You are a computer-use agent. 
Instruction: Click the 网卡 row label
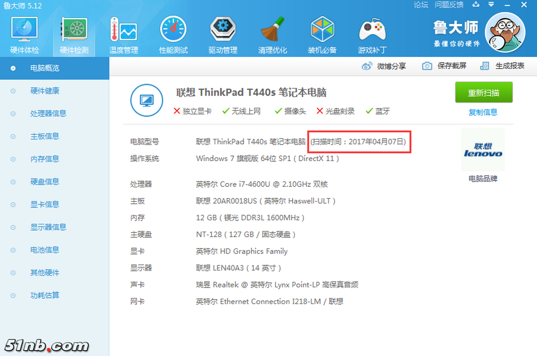(137, 301)
